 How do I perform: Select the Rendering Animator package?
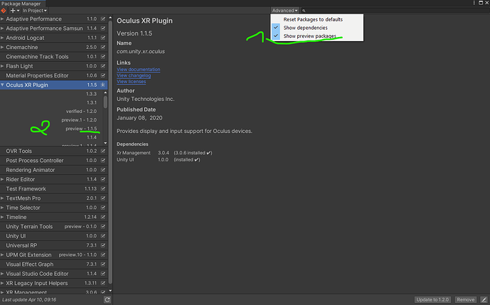[x=54, y=170]
